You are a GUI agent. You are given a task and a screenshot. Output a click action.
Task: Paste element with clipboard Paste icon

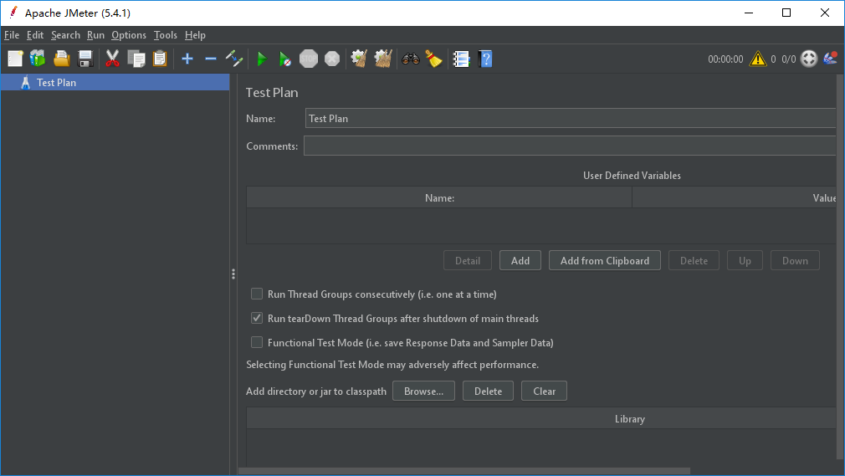pyautogui.click(x=160, y=59)
